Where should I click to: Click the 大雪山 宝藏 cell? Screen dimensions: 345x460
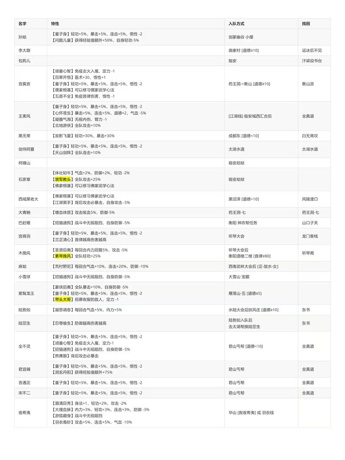click(x=239, y=277)
